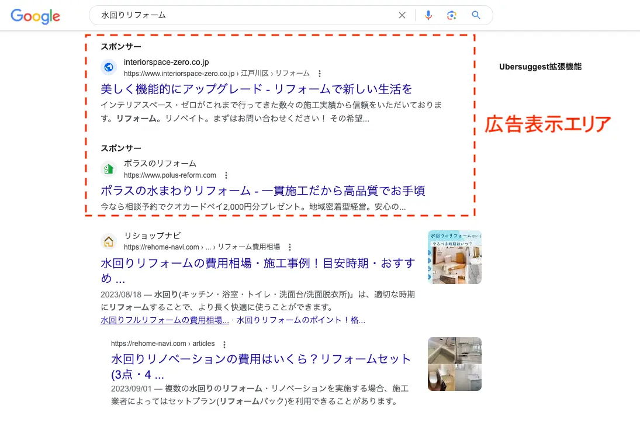Click the magnifier search button
The image size is (640, 426).
pos(476,15)
